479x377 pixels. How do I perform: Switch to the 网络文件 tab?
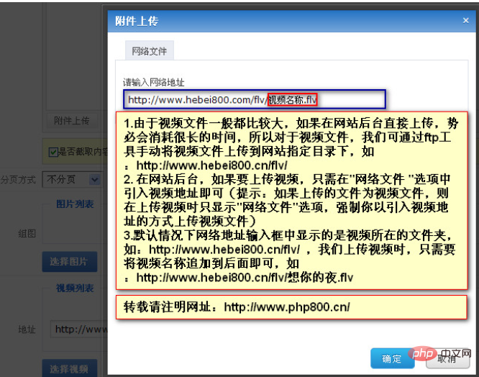(150, 50)
